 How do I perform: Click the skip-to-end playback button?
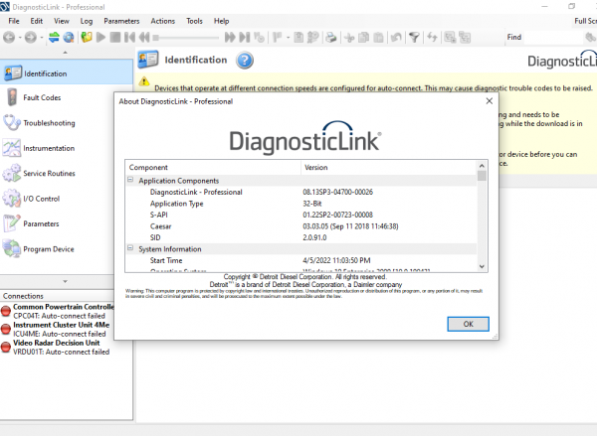(x=245, y=38)
